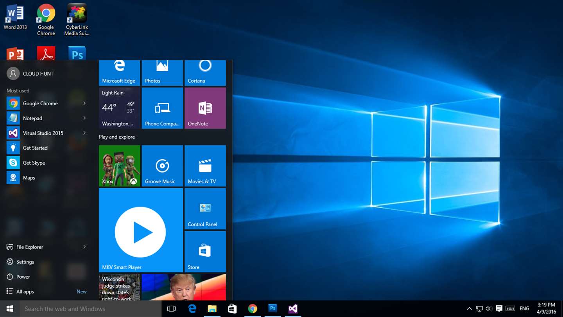This screenshot has height=317, width=563.
Task: Open Maps from Most used list
Action: tap(47, 178)
